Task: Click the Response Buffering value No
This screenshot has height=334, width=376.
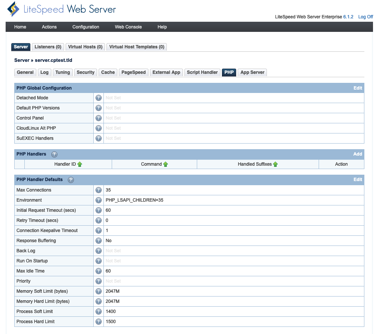Action: [109, 241]
